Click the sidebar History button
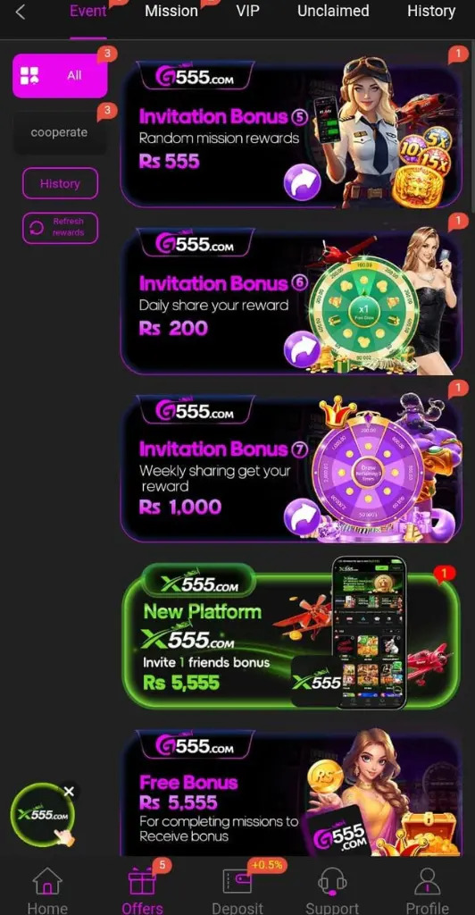This screenshot has height=915, width=475. click(60, 183)
